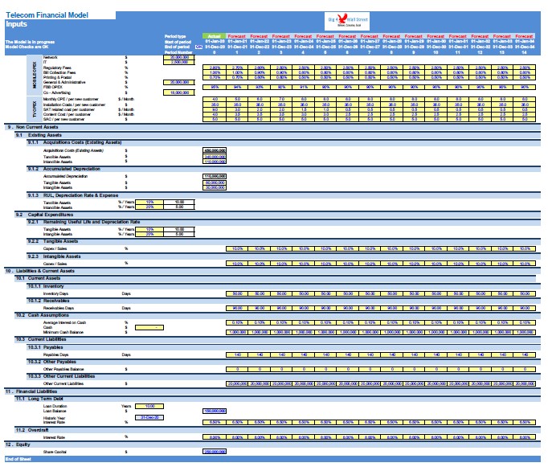The width and height of the screenshot is (548, 471).
Task: Click the General & Administrative input cell
Action: click(x=179, y=82)
